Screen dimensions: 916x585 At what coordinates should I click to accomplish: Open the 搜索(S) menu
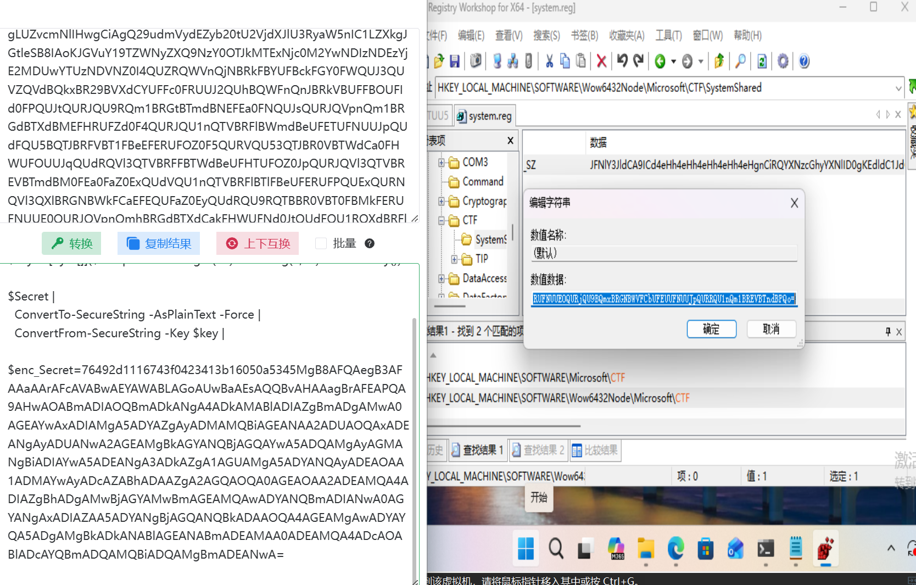pos(546,36)
